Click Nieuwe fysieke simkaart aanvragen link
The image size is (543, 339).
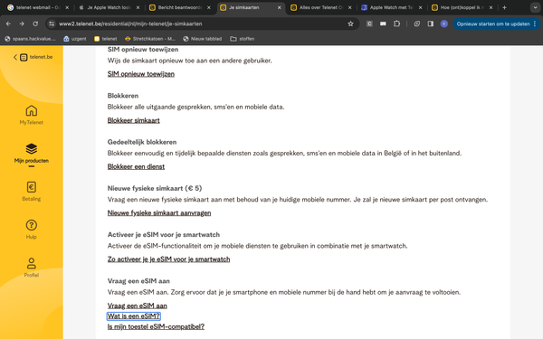pyautogui.click(x=159, y=212)
